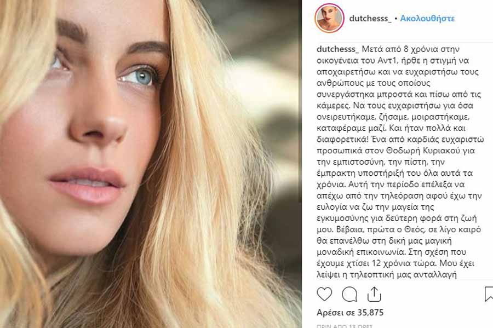Image resolution: width=493 pixels, height=328 pixels.
Task: Save the post with the bookmark icon
Action: [x=489, y=294]
